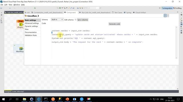
Task: Open the notifications center icon
Action: pos(178,99)
